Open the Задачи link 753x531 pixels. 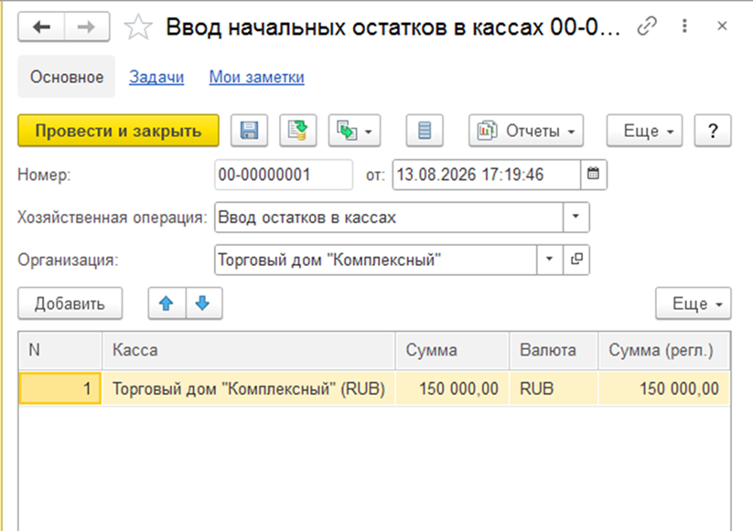click(x=156, y=77)
